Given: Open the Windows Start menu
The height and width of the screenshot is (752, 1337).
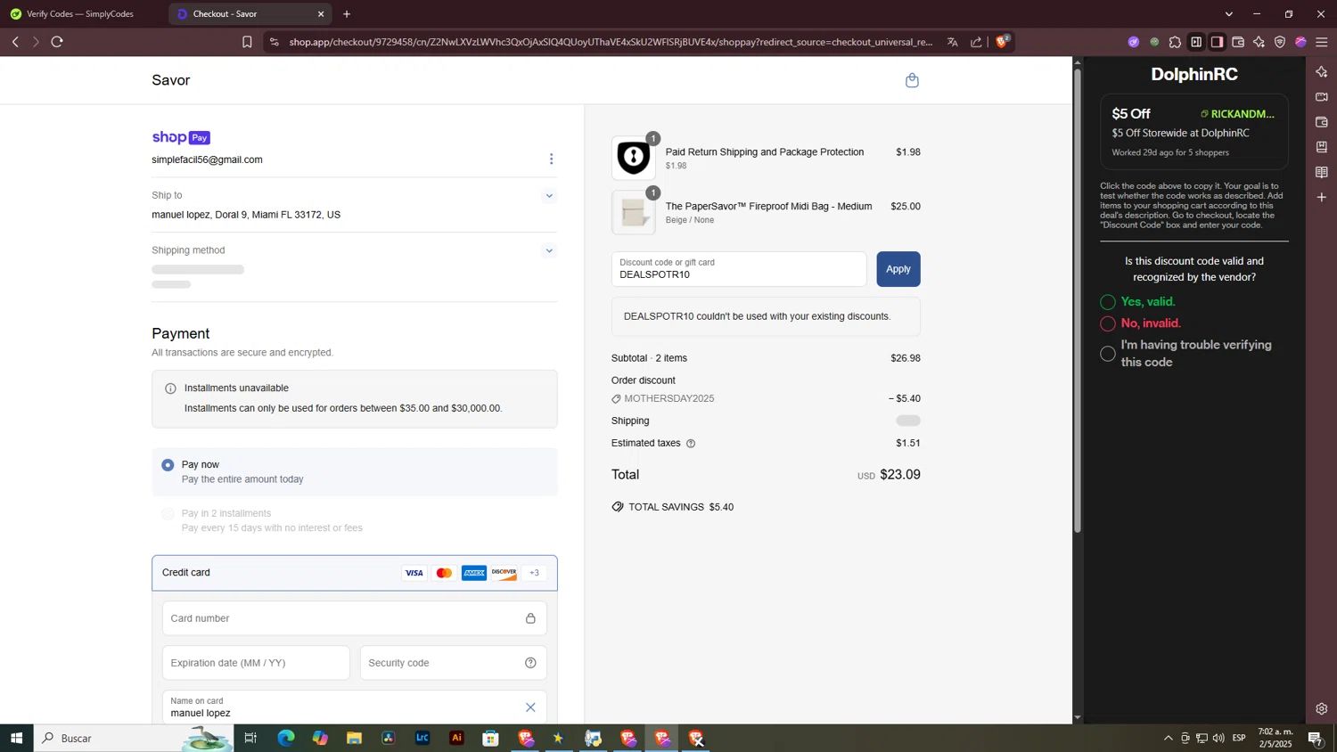Looking at the screenshot, I should click(16, 739).
